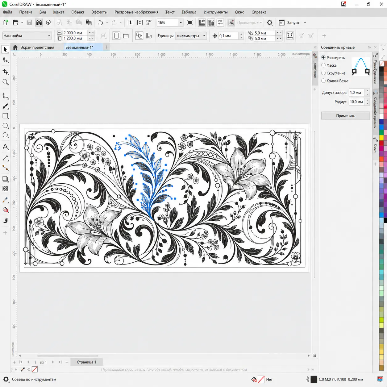Select the Interactive Fill tool
The width and height of the screenshot is (387, 387).
click(5, 210)
